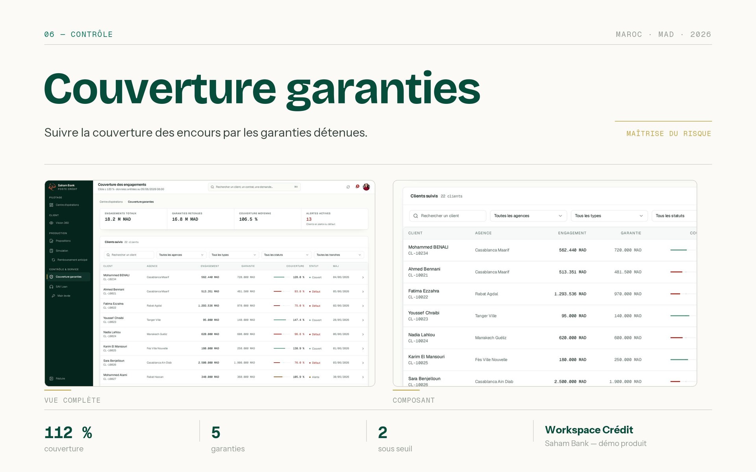Open Ahmed Bennani row chevron in full view
Viewport: 756px width, 472px height.
click(x=363, y=291)
